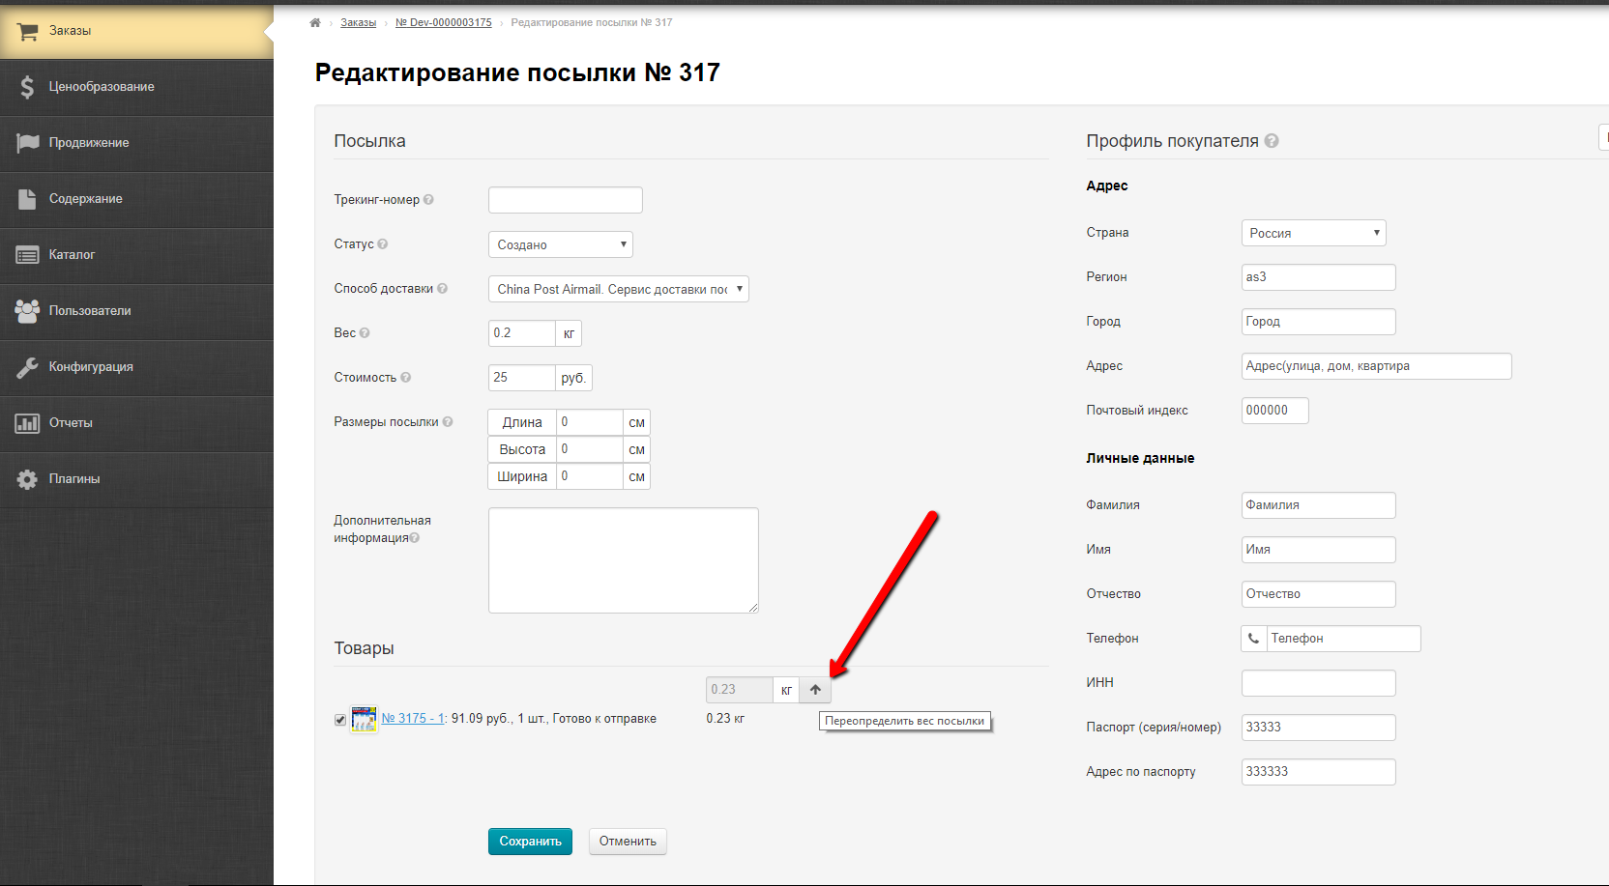Click help icon beside Профиль покупателя
The width and height of the screenshot is (1609, 886).
1272,141
